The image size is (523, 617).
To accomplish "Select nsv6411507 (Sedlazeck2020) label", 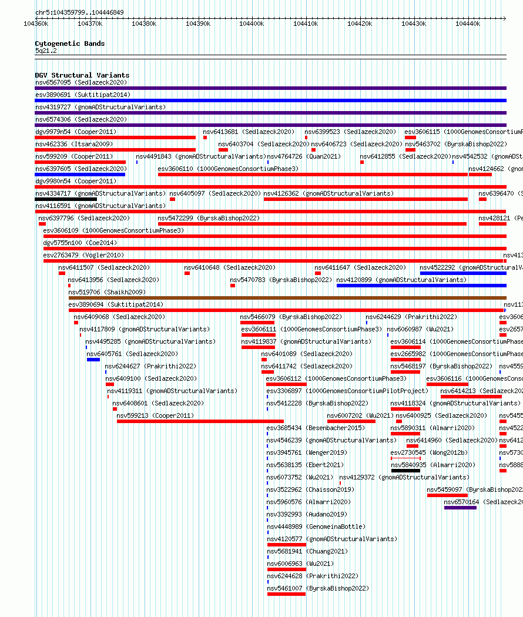I will tap(104, 267).
